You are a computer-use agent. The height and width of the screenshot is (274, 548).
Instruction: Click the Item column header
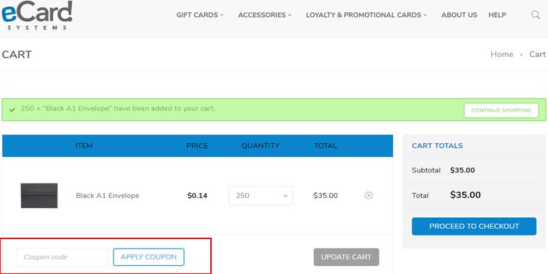click(x=84, y=146)
